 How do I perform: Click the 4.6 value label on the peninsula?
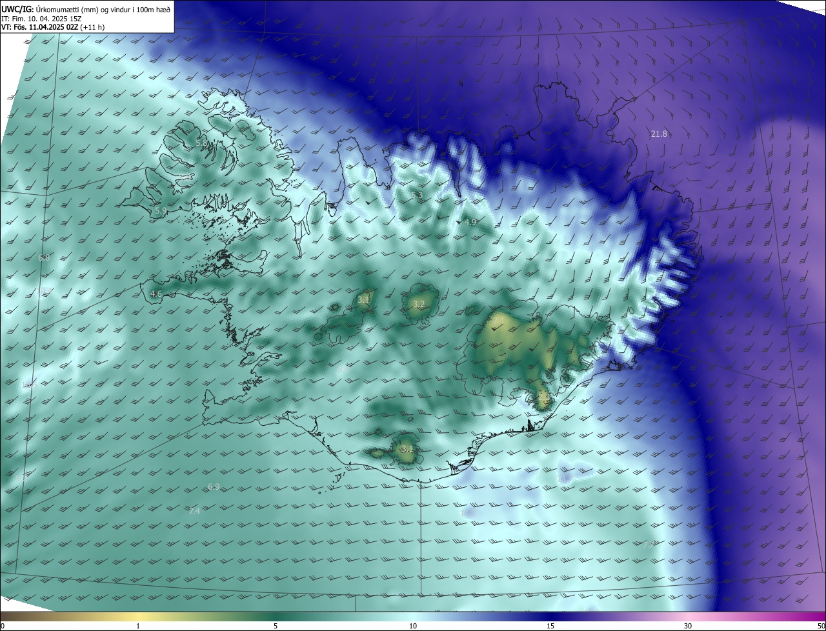tap(156, 294)
